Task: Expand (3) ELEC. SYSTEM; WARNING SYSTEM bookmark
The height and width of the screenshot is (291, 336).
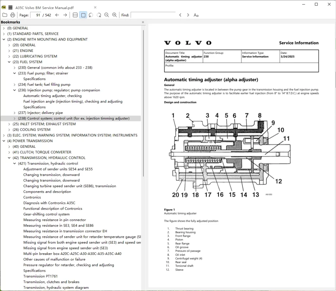Action: [4, 135]
